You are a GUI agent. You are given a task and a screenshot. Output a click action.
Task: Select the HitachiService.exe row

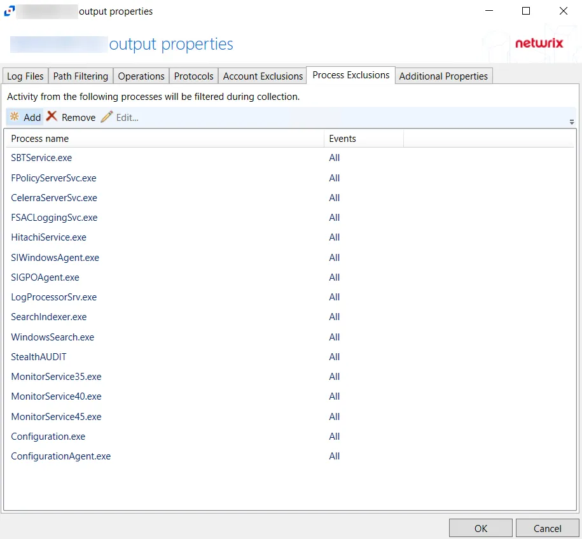[289, 237]
